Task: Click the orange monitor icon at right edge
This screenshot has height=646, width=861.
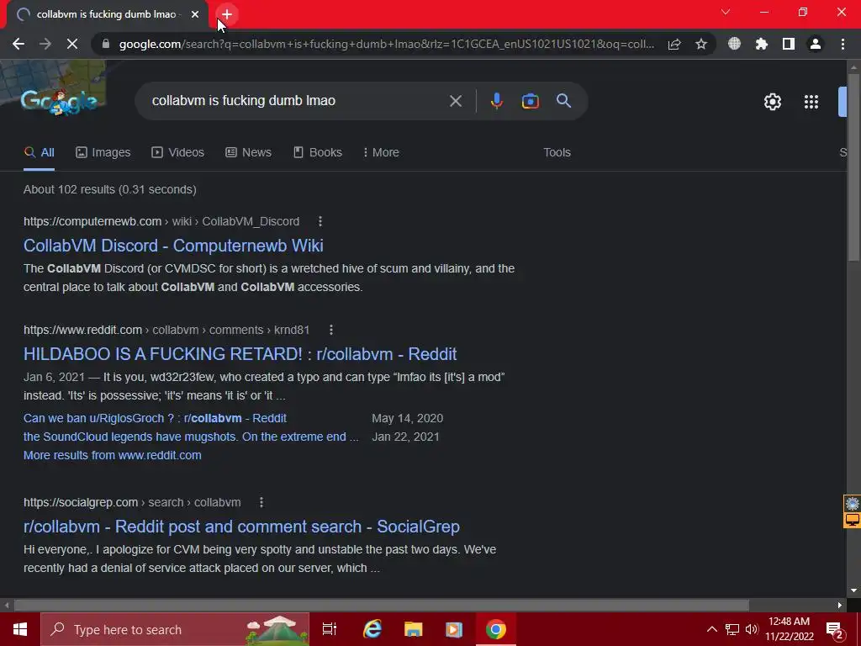Action: pos(853,520)
